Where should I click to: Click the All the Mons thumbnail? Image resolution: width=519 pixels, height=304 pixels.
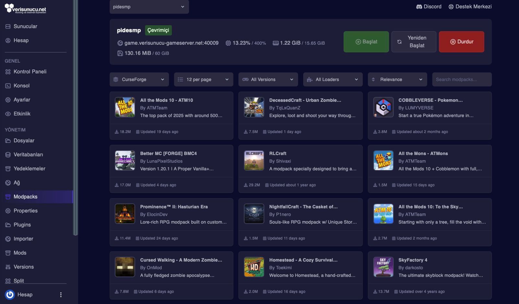coord(383,160)
